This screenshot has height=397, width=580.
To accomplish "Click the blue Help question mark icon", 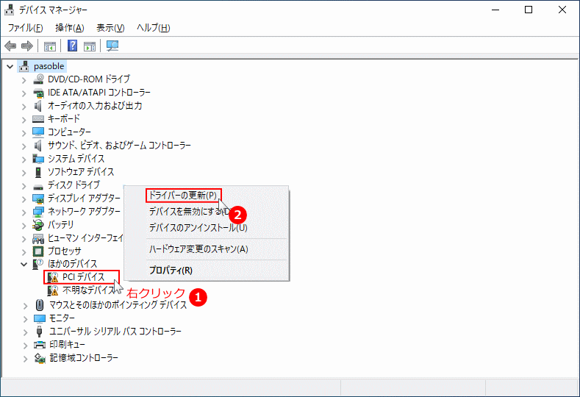I will [x=73, y=46].
